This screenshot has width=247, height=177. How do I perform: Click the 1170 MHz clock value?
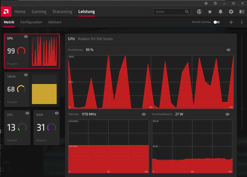tap(89, 114)
